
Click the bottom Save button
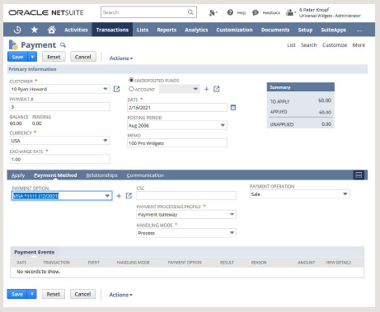17,294
